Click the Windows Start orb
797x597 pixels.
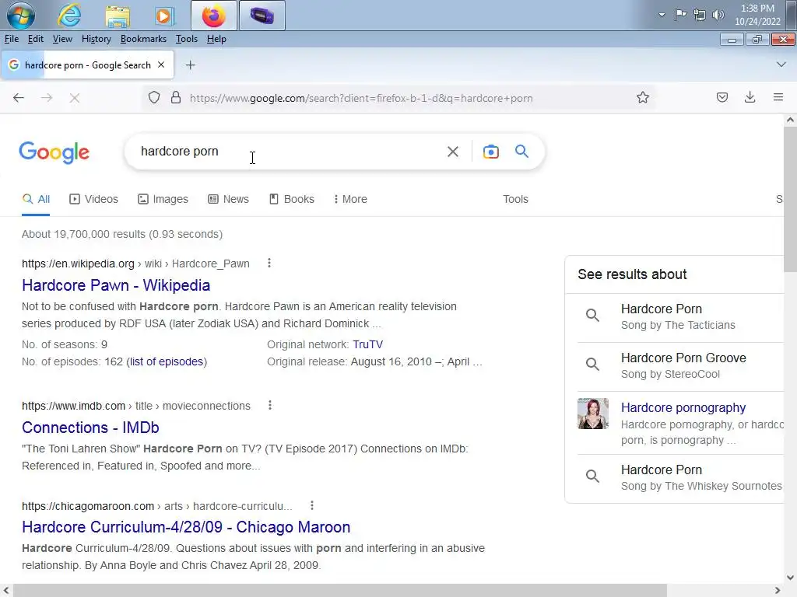21,16
